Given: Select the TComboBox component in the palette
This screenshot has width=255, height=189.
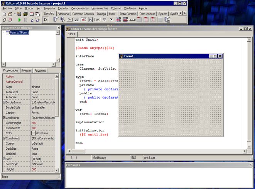Looking at the screenshot, I should (125, 20).
